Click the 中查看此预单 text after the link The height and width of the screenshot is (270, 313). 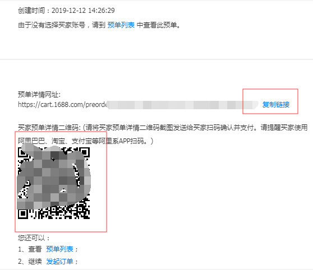pos(159,25)
